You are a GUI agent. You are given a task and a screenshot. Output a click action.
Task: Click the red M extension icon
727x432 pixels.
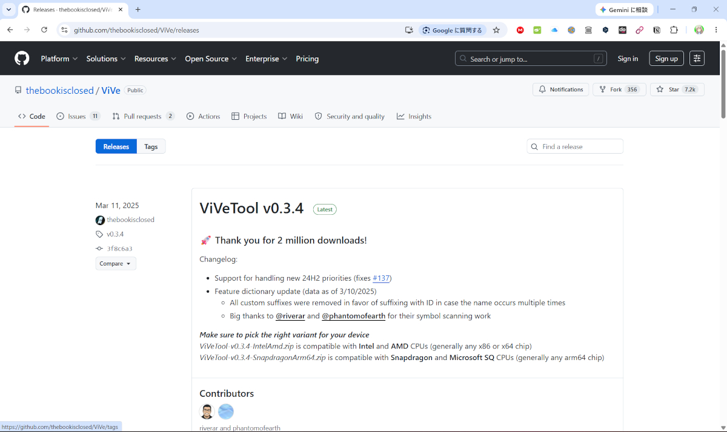pyautogui.click(x=520, y=30)
